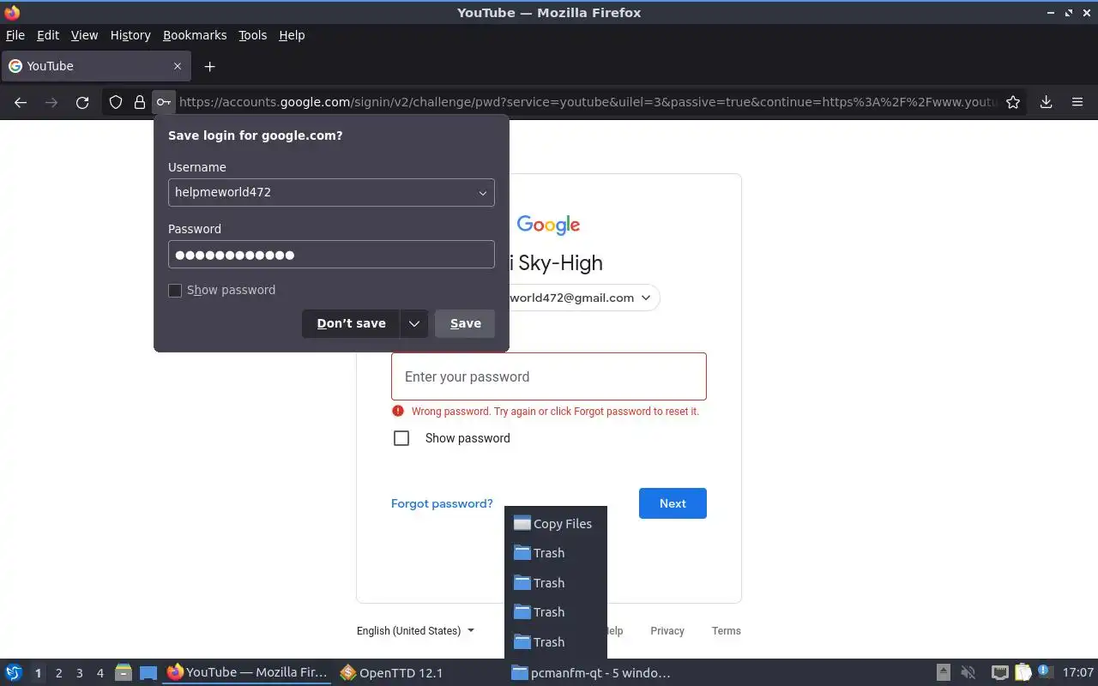Click the Password field in the save-login popup
1098x686 pixels.
pos(331,255)
